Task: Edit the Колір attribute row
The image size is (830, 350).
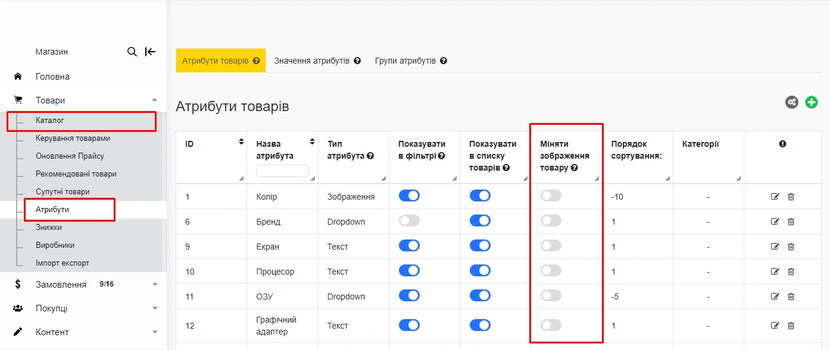Action: tap(775, 197)
